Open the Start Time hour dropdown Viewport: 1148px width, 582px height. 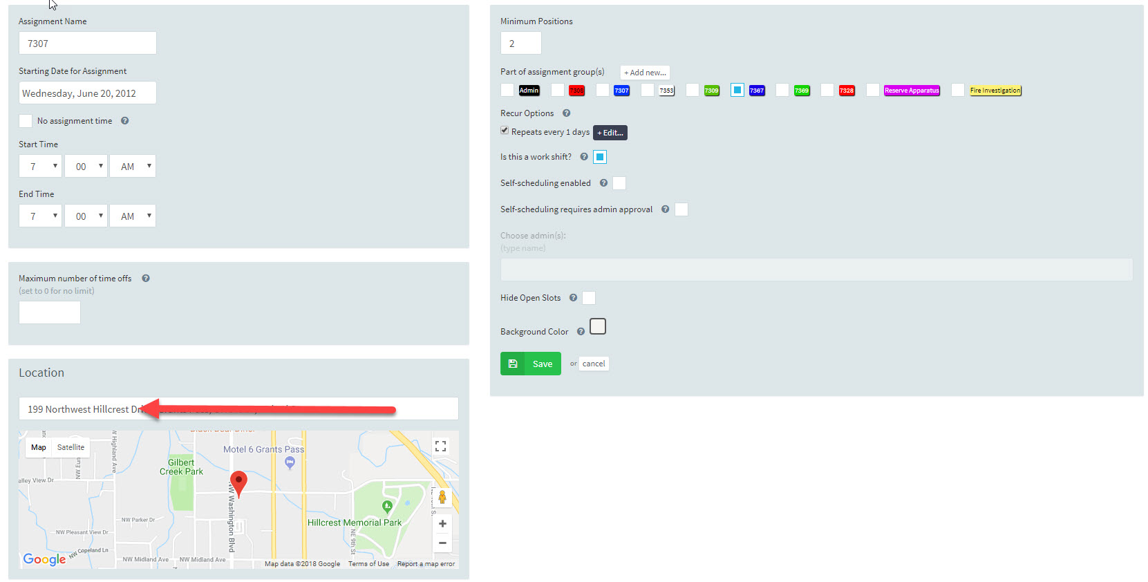coord(41,166)
